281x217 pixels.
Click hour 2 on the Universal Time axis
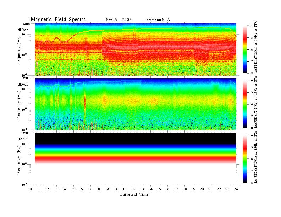pyautogui.click(x=48, y=189)
